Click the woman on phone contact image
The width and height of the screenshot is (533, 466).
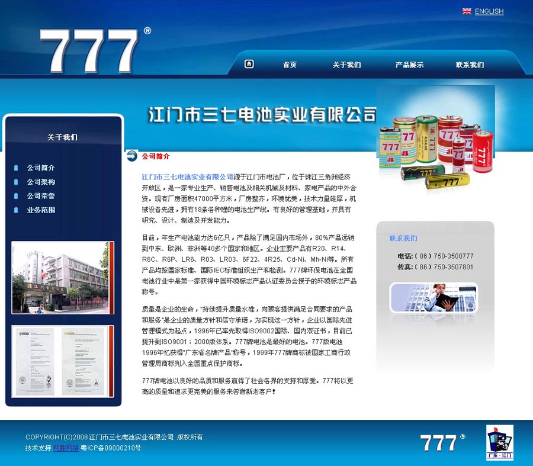pyautogui.click(x=434, y=298)
